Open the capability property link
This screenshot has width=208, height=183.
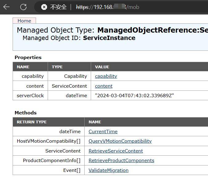click(x=106, y=76)
